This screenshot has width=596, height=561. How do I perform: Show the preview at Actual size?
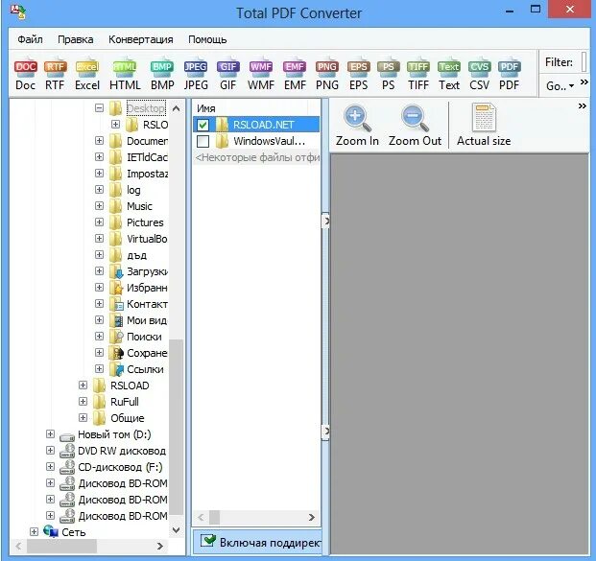pos(484,125)
